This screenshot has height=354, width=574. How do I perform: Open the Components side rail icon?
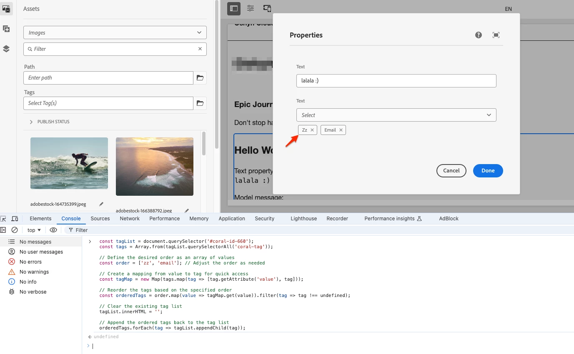pyautogui.click(x=6, y=29)
